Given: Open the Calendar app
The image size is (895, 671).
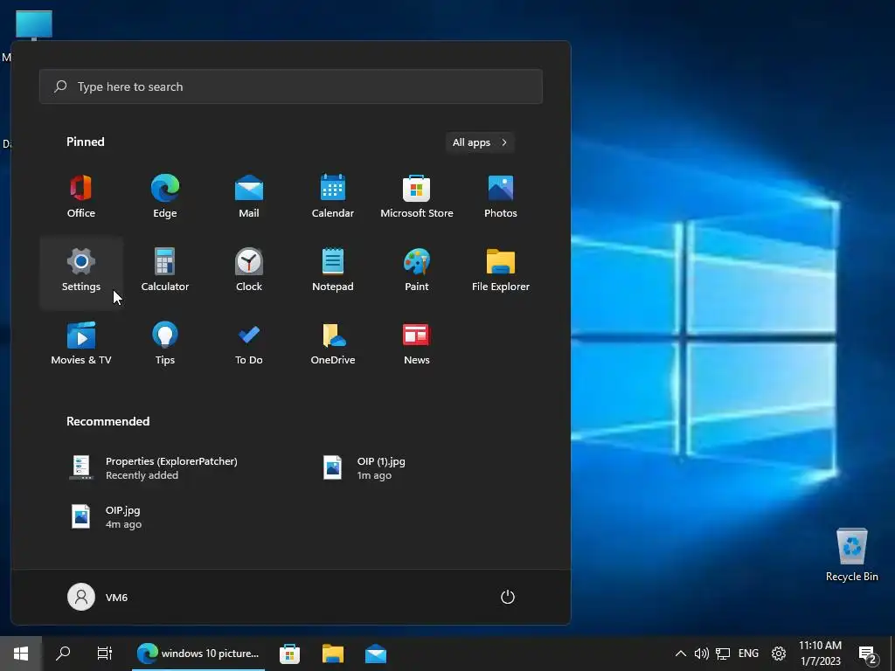Looking at the screenshot, I should tap(333, 197).
